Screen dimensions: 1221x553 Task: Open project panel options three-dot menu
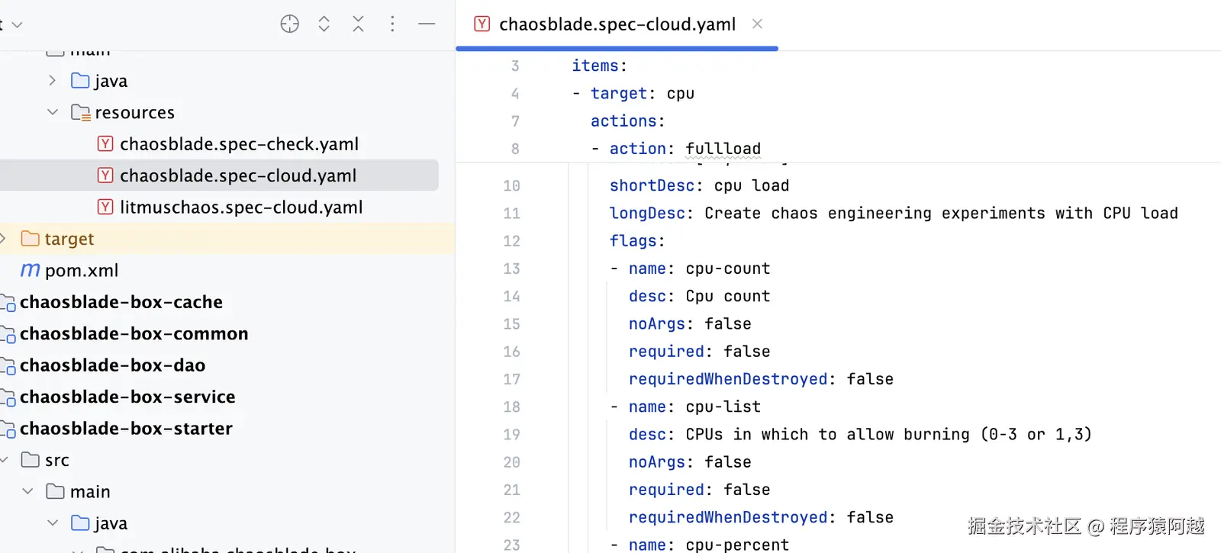392,24
